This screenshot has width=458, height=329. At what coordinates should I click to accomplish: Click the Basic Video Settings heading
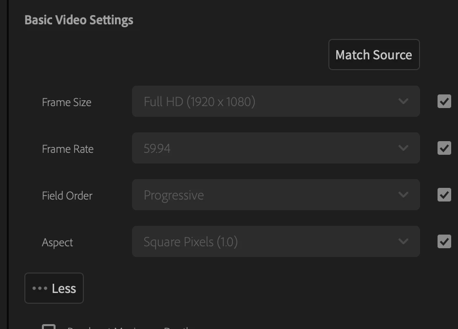[78, 20]
